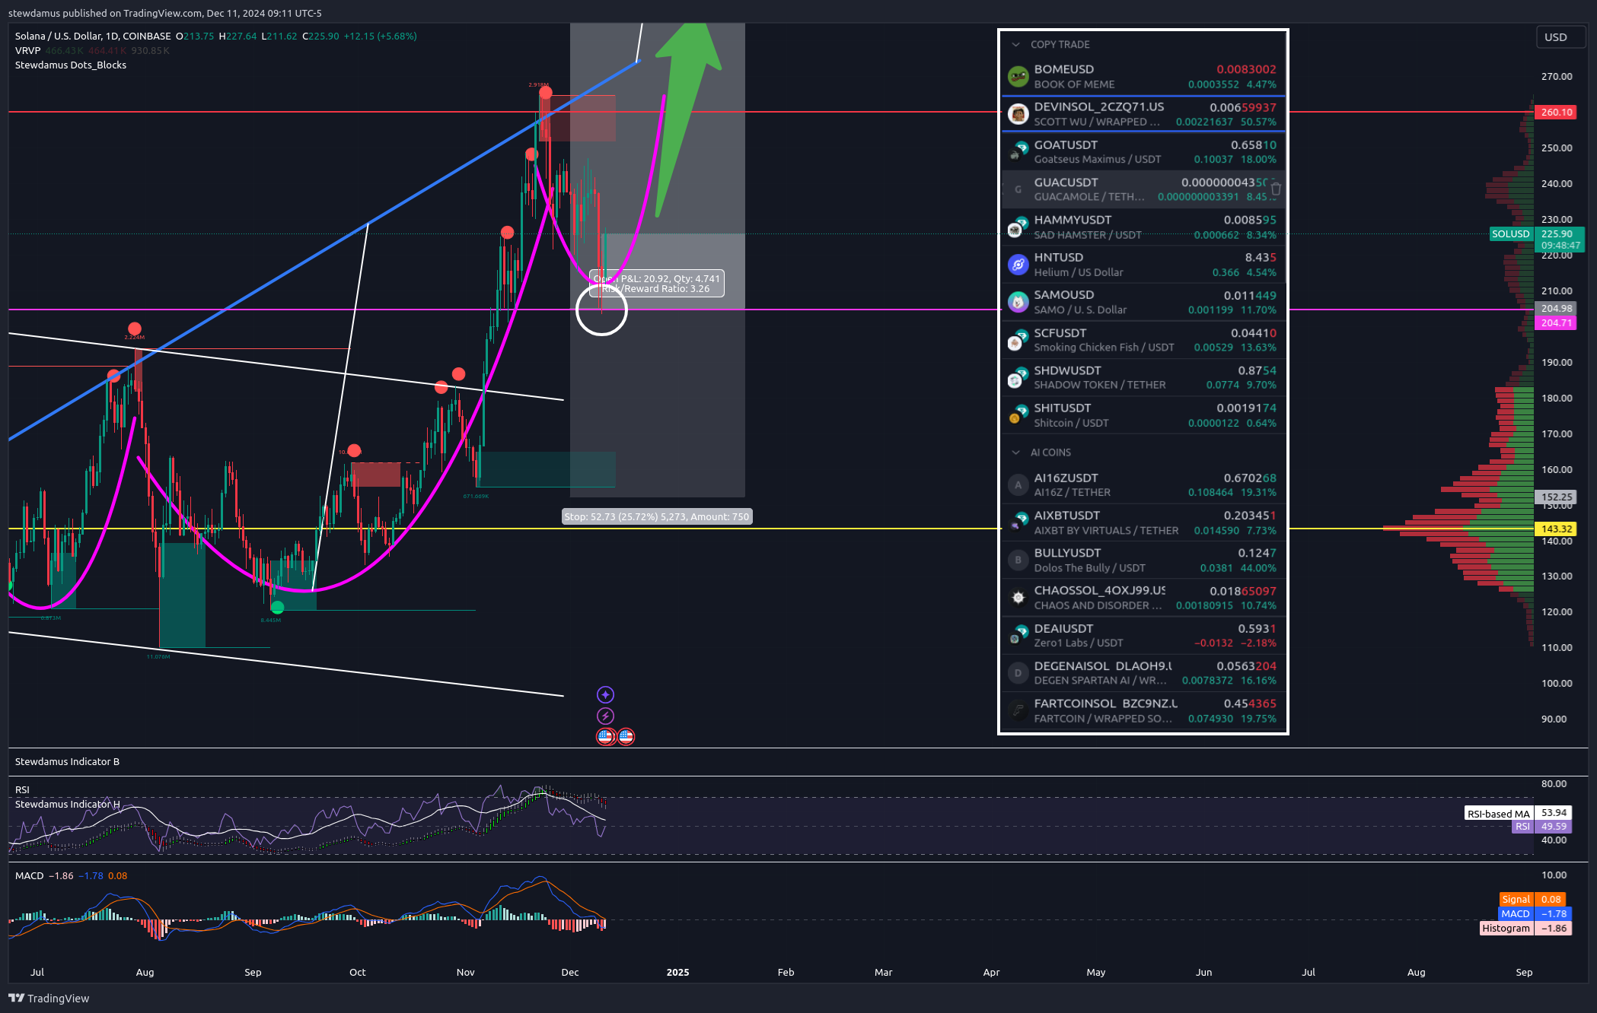Open the USD currency selector

(1560, 37)
